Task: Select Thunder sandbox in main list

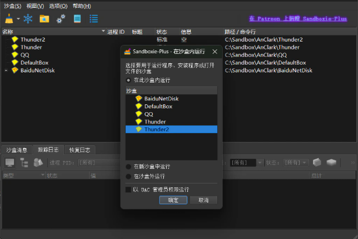Action: point(31,47)
